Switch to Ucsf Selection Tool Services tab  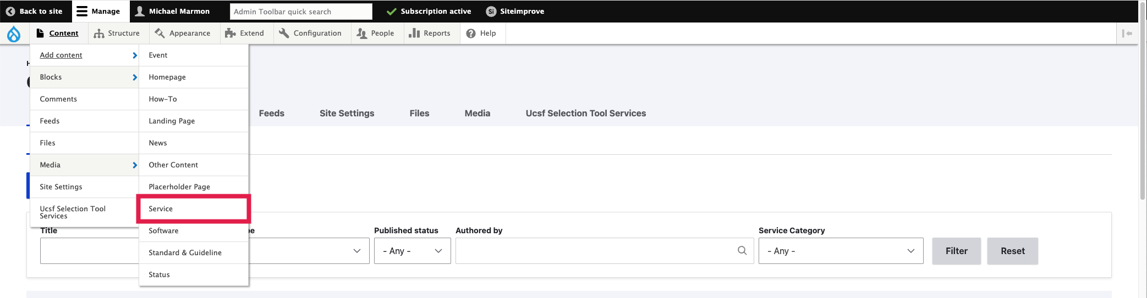[x=586, y=113]
